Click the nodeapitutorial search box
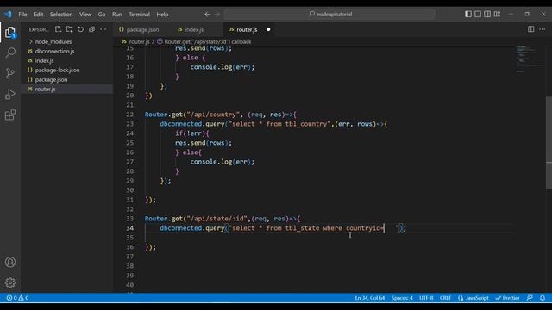Screen dimensions: 552x310 point(329,15)
